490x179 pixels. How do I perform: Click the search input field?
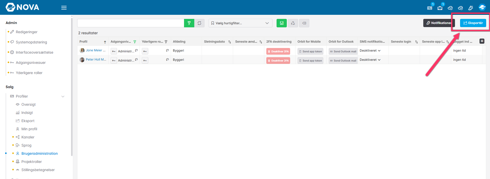click(131, 23)
